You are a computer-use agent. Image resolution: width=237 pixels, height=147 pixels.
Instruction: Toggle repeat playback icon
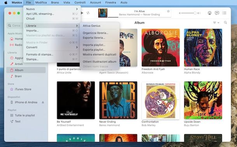coord(88,13)
